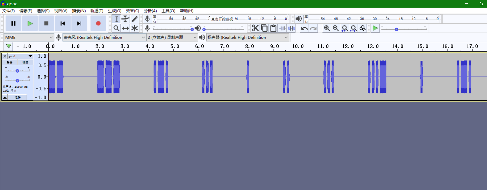This screenshot has height=190, width=487.
Task: Open the 播录(N) menu
Action: pos(79,11)
